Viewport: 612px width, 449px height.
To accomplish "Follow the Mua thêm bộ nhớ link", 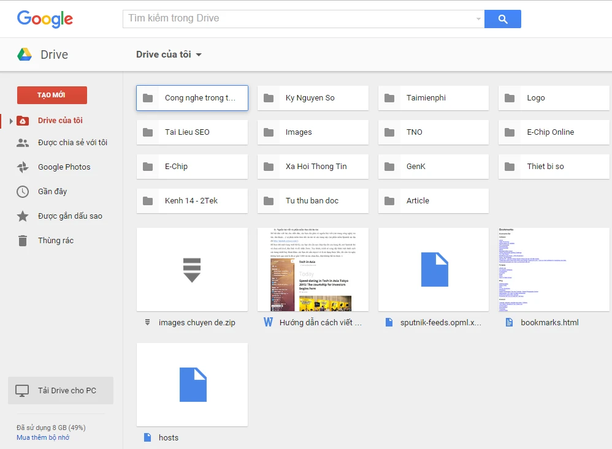I will pyautogui.click(x=43, y=437).
